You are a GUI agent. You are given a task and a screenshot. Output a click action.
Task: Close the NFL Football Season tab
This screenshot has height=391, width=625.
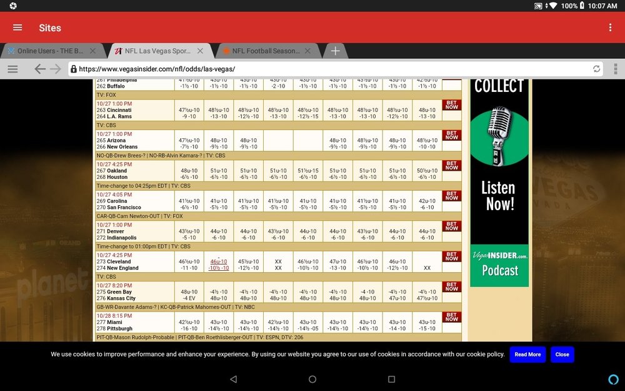(307, 51)
